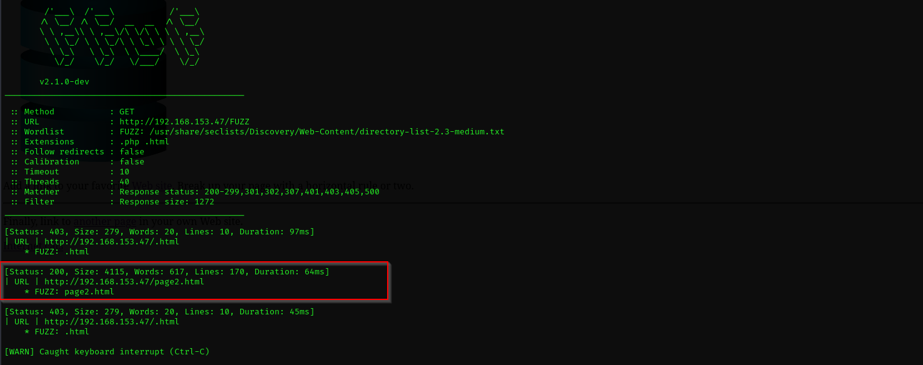Click the ffuf ASCII art logo
923x365 pixels.
[x=122, y=36]
